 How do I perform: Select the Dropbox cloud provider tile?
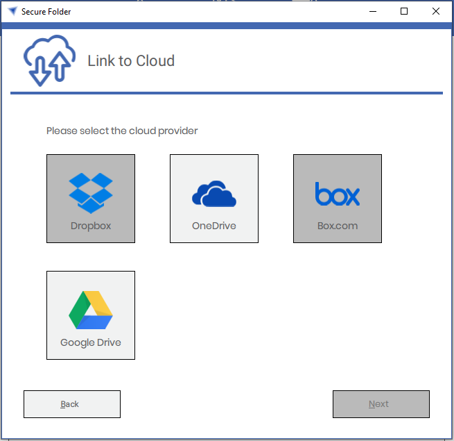pos(91,199)
